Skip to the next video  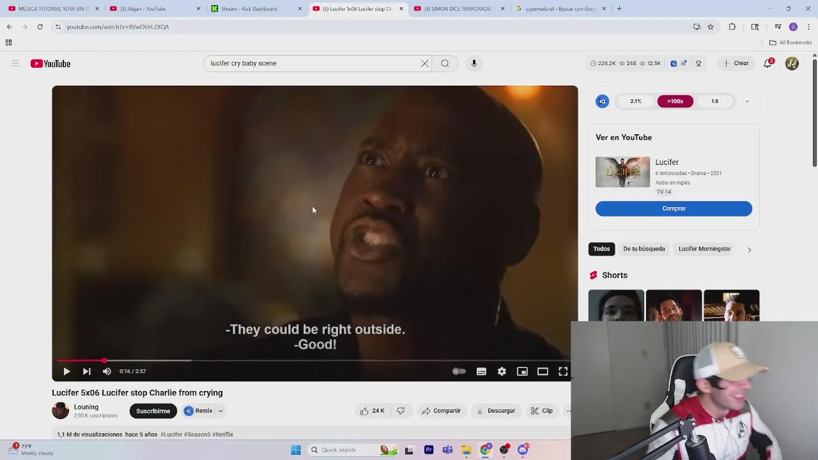click(x=87, y=371)
